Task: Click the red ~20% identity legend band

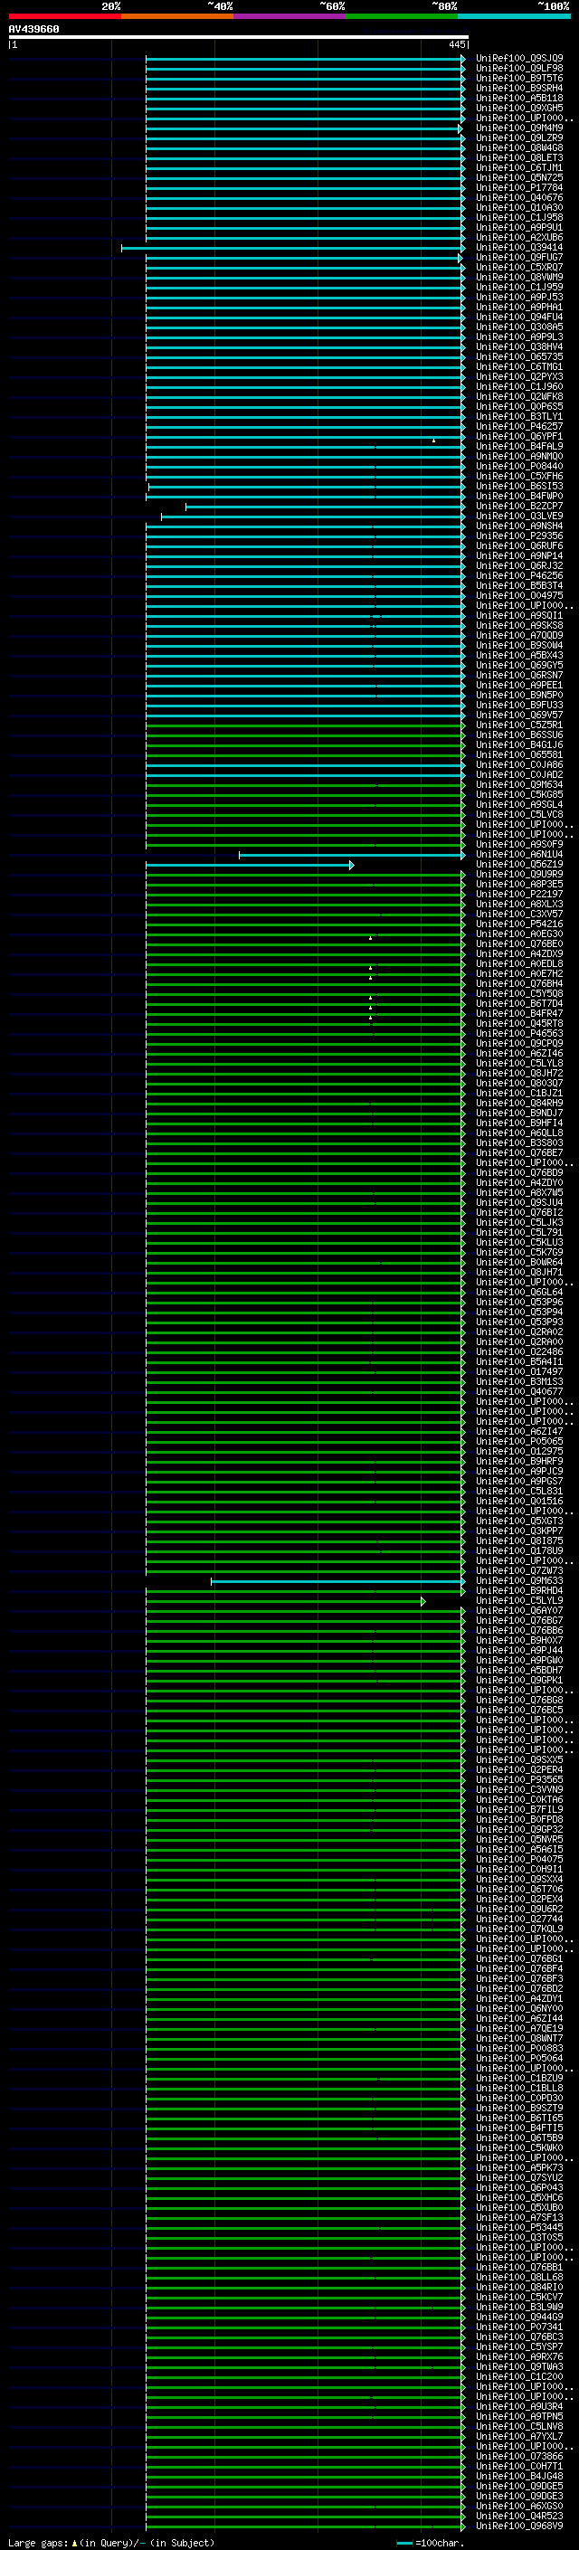Action: [x=64, y=16]
